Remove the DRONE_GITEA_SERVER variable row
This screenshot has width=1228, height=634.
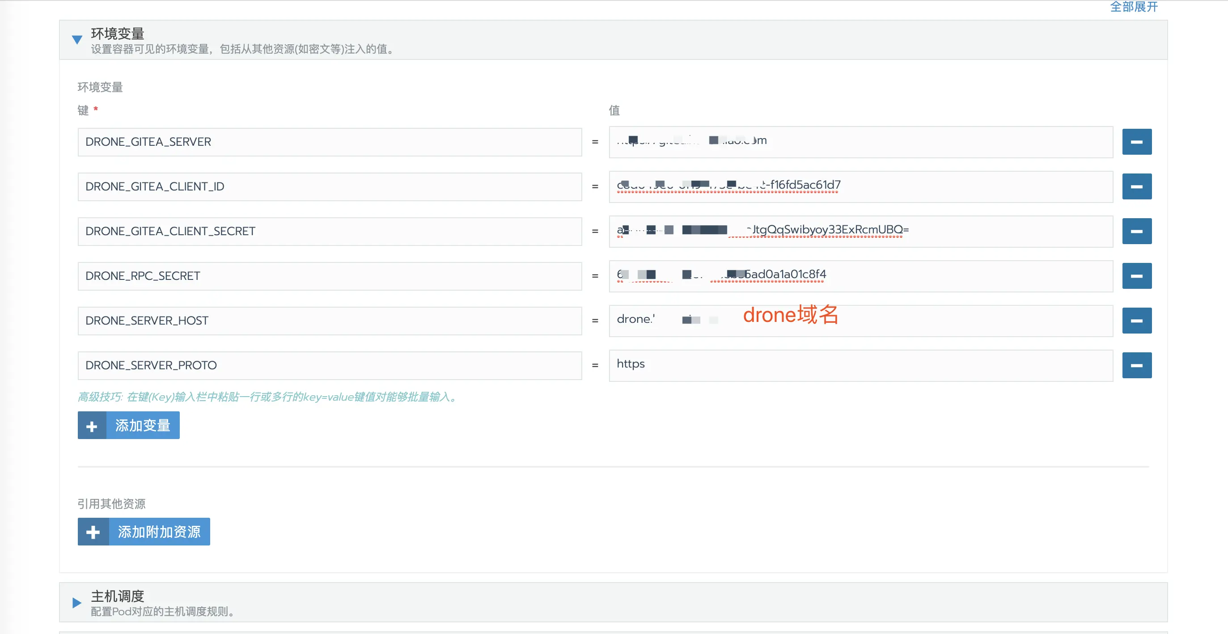pyautogui.click(x=1136, y=142)
